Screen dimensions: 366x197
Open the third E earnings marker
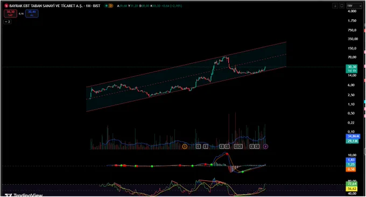pos(222,147)
